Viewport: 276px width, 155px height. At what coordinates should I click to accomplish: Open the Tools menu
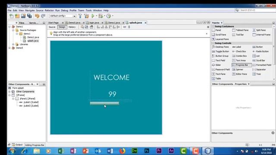pos(89,10)
